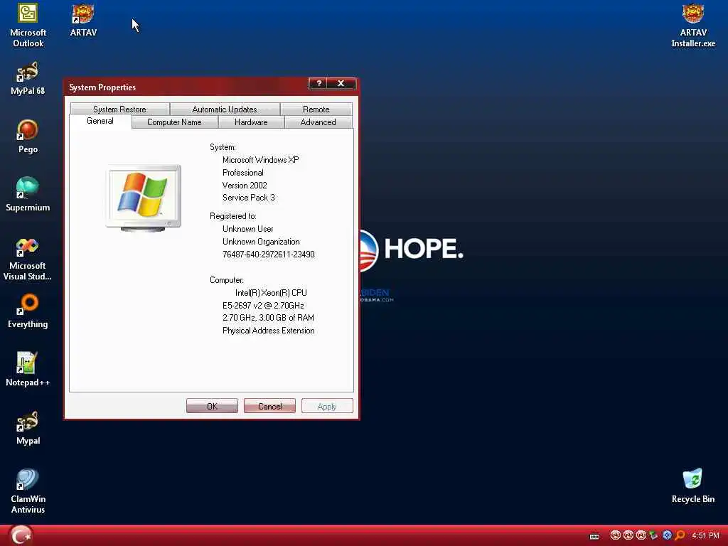
Task: Click the '2.70 GHz, 3.00 GB of RAM' text
Action: (268, 318)
